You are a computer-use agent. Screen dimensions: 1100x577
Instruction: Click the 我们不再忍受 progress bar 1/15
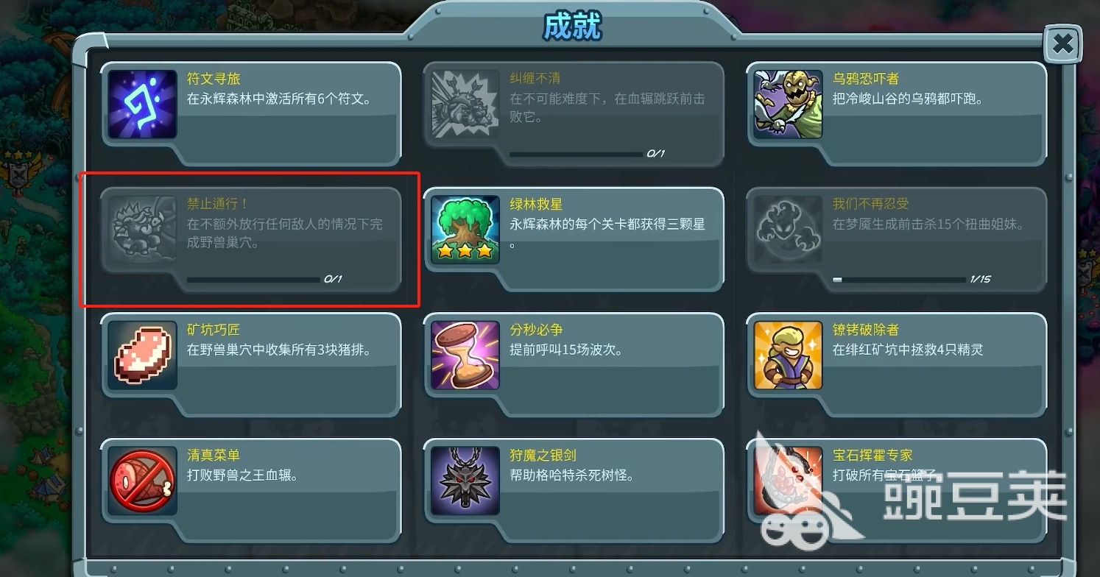coord(899,280)
